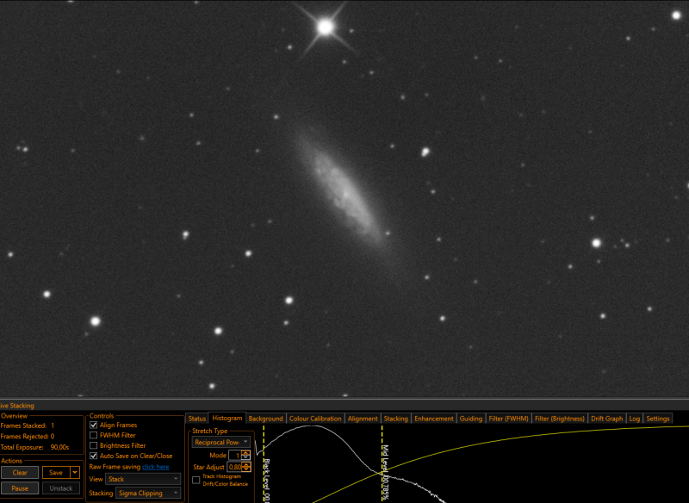Open the Save options dropdown arrow
The image size is (689, 503).
pos(75,472)
